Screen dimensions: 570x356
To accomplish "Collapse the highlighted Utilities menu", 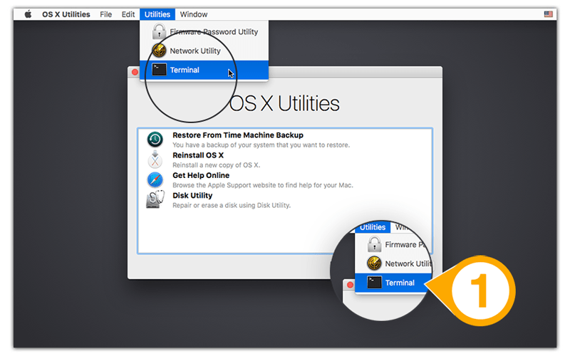I will pos(157,14).
